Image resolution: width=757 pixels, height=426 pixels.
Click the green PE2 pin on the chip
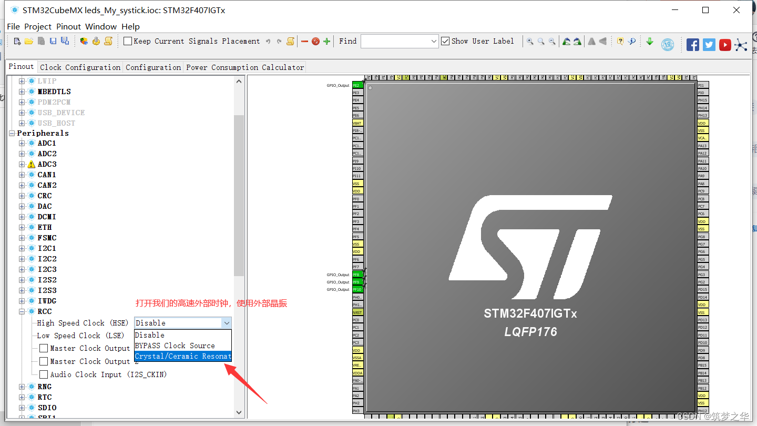(x=357, y=85)
